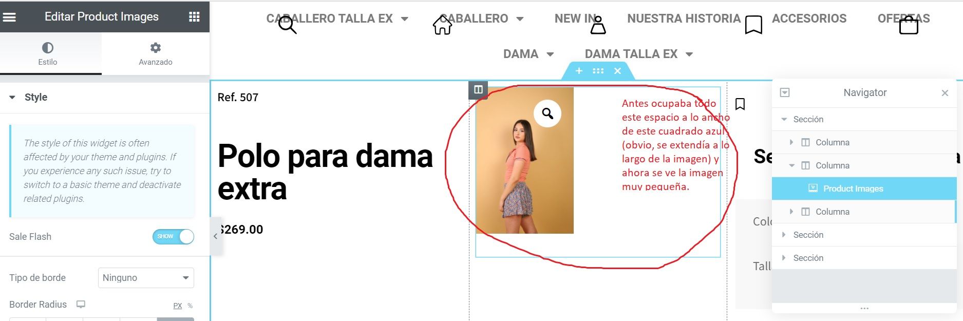963x321 pixels.
Task: Add section with the plus icon
Action: pos(579,71)
